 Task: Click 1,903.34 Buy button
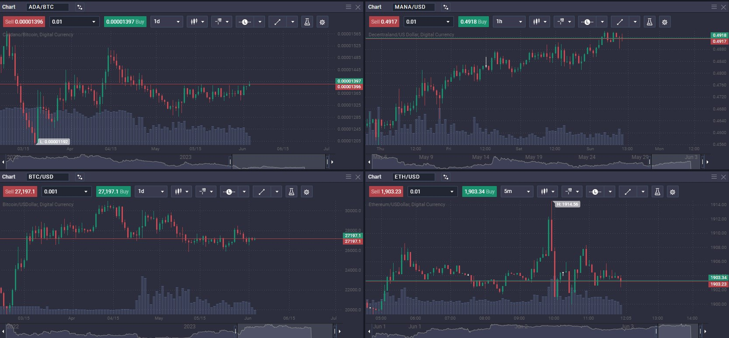click(x=480, y=192)
